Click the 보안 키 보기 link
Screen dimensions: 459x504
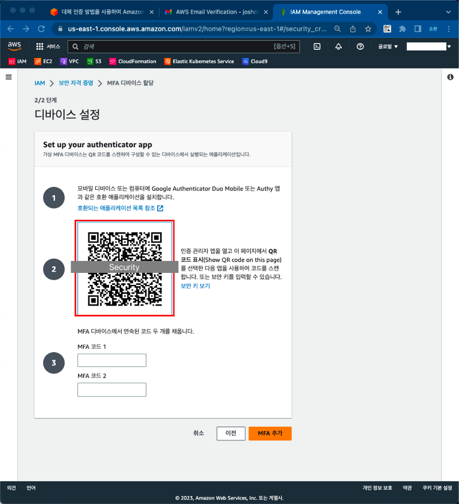pos(195,286)
